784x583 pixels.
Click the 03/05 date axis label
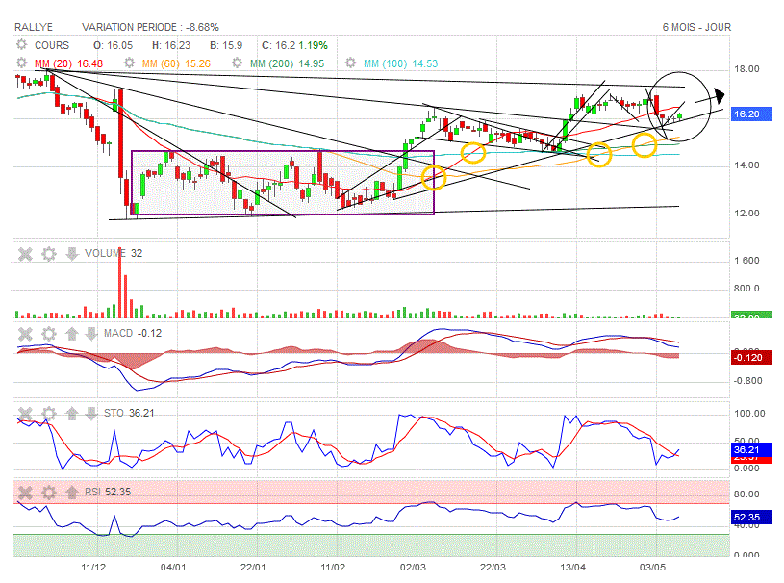click(653, 568)
